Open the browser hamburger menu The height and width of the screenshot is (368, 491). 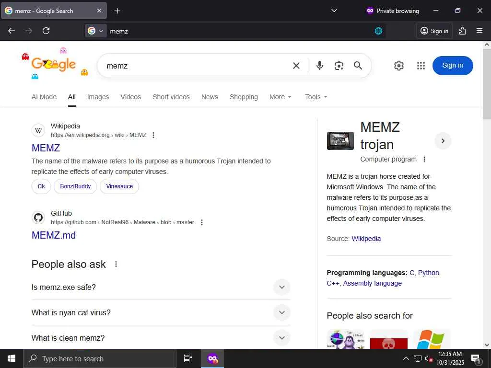click(x=479, y=31)
